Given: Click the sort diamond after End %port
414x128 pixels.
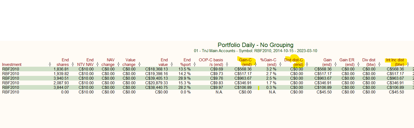Looking at the screenshot, I should point(194,65).
